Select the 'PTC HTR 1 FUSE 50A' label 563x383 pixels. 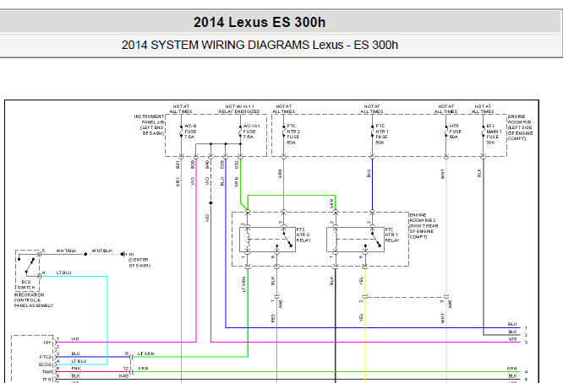[x=382, y=134]
